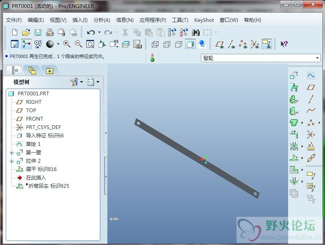
Task: Select PRT0001.PRT in model tree
Action: click(34, 94)
